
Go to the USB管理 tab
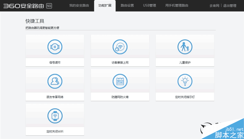coord(149,5)
